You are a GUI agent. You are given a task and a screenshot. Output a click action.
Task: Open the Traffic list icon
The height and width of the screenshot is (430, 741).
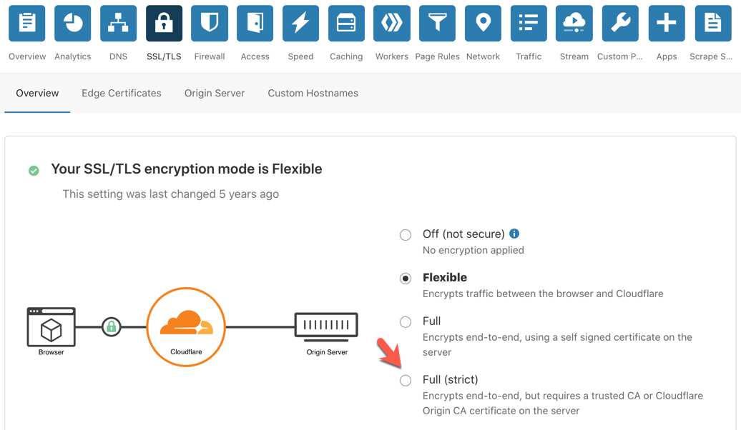point(529,24)
